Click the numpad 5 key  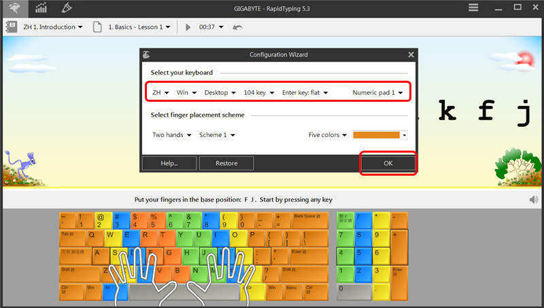363,256
